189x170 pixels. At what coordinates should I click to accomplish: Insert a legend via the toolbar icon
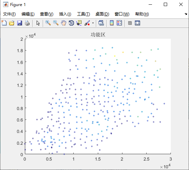pos(119,23)
